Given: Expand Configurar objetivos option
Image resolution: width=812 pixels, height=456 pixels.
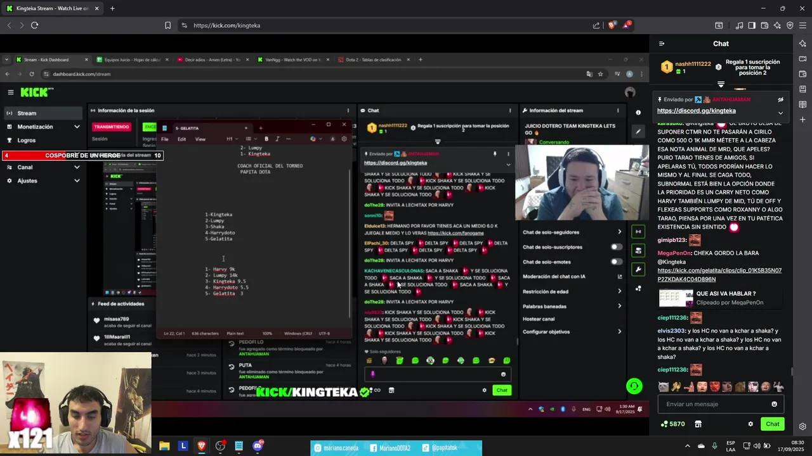Looking at the screenshot, I should pos(572,332).
